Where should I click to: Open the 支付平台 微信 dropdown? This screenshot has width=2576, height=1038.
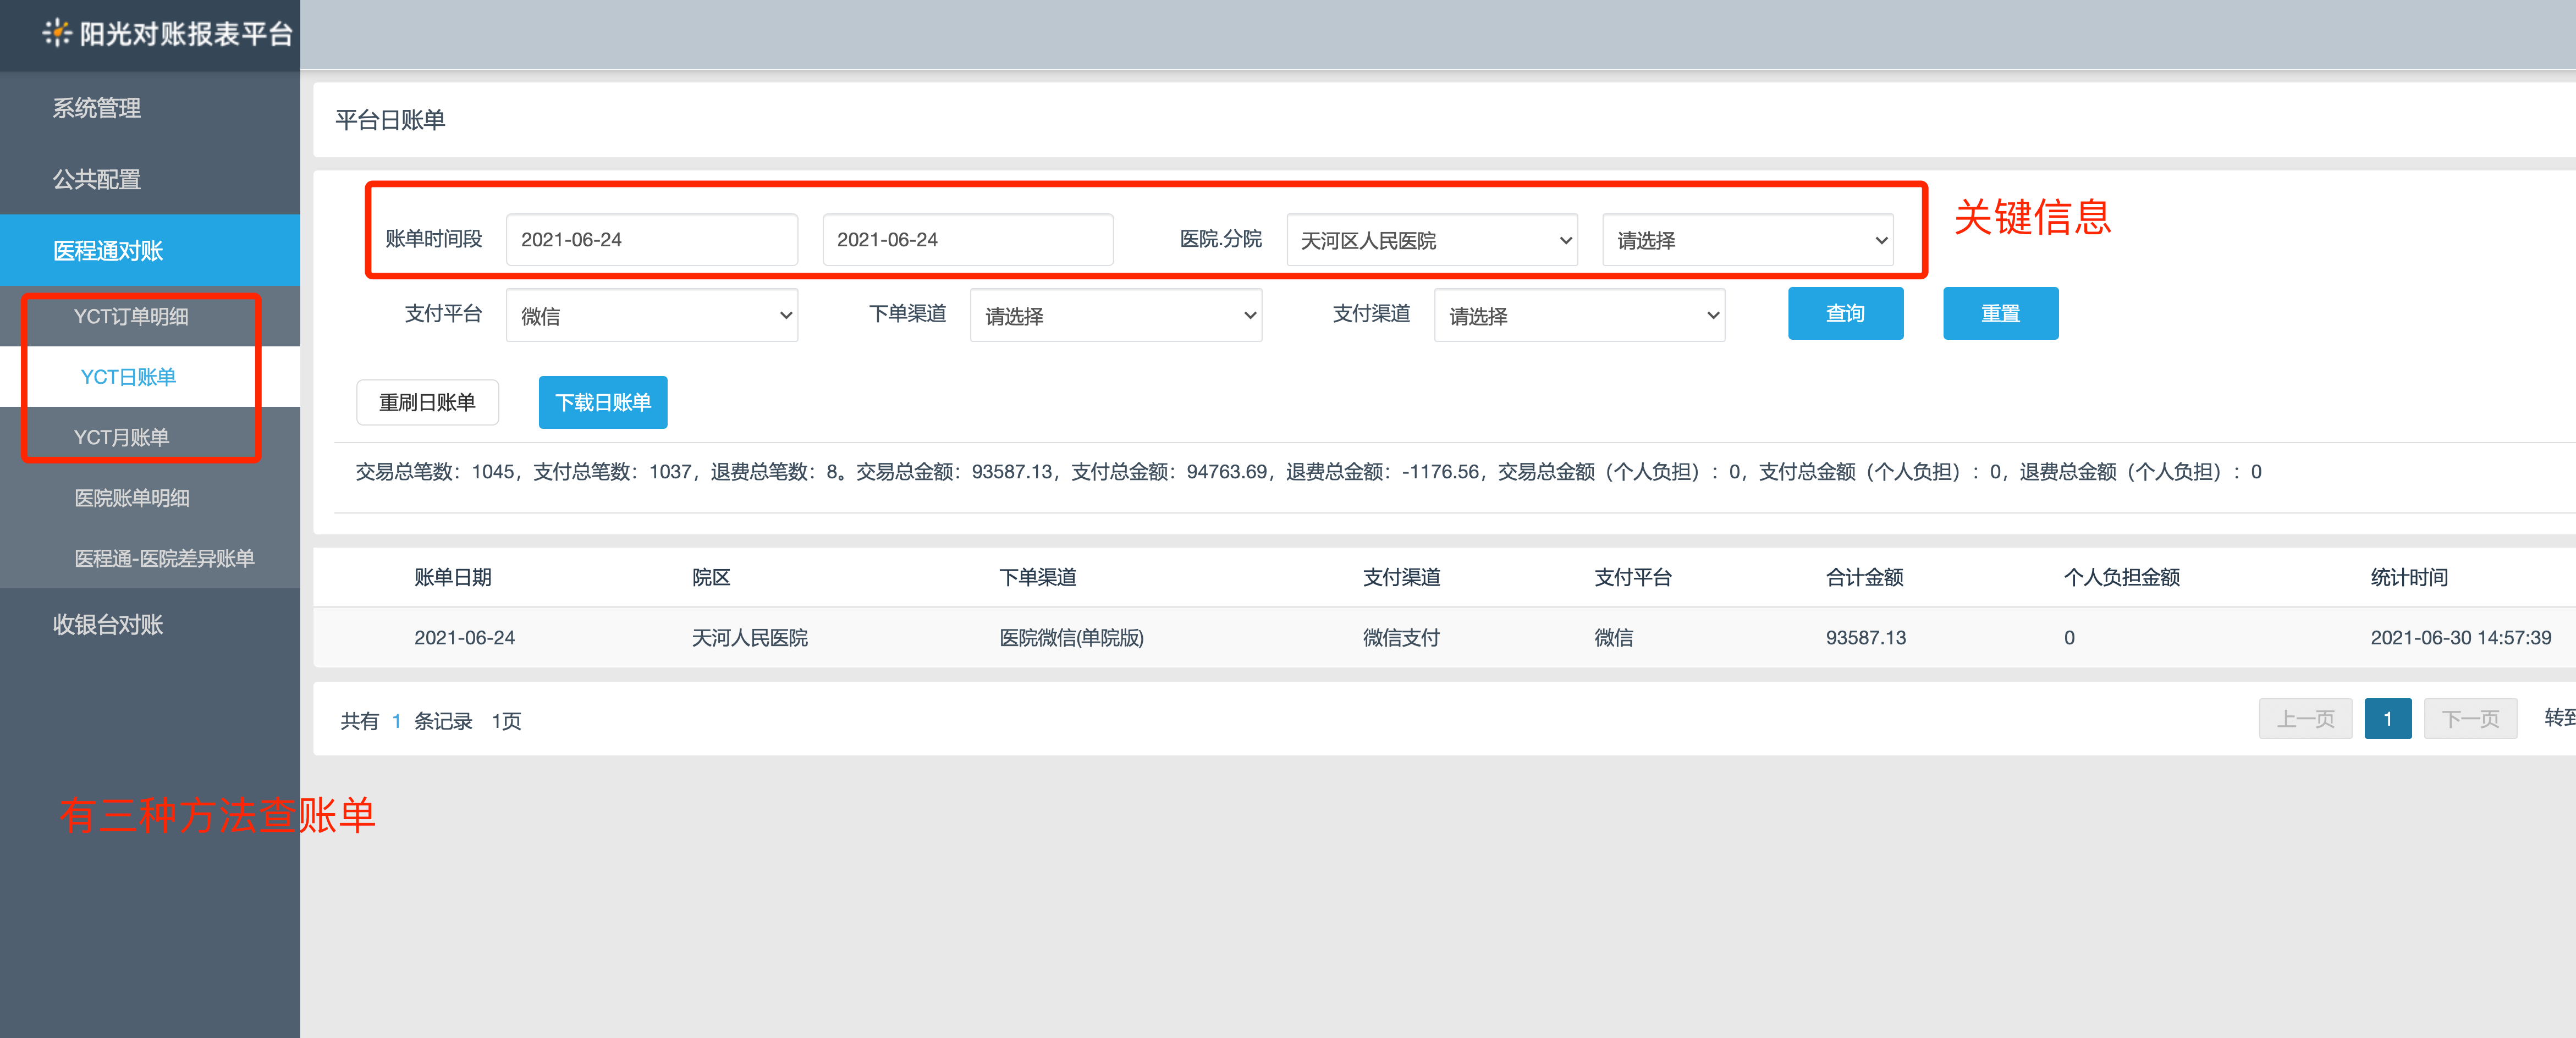[x=651, y=316]
